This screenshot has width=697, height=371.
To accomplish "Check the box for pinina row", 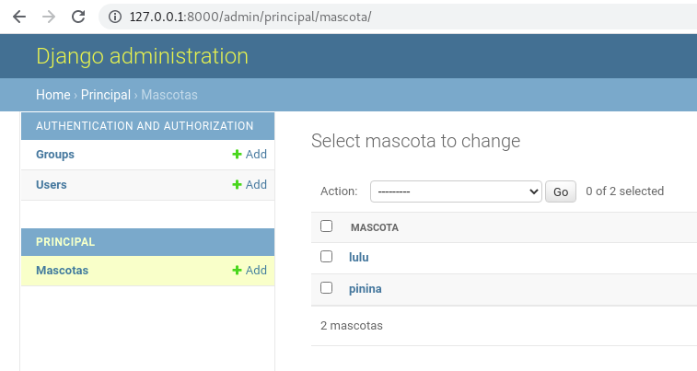I will pyautogui.click(x=326, y=288).
